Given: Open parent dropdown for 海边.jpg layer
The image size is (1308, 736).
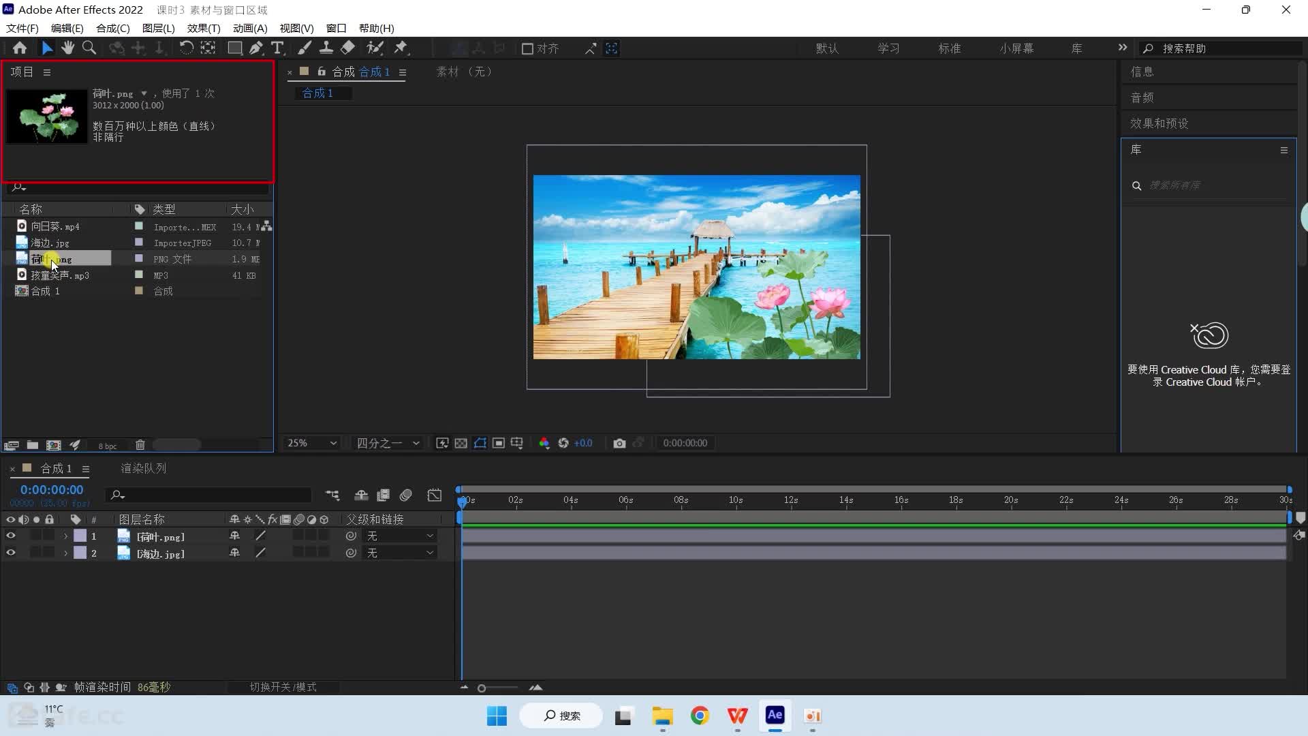Looking at the screenshot, I should [400, 553].
